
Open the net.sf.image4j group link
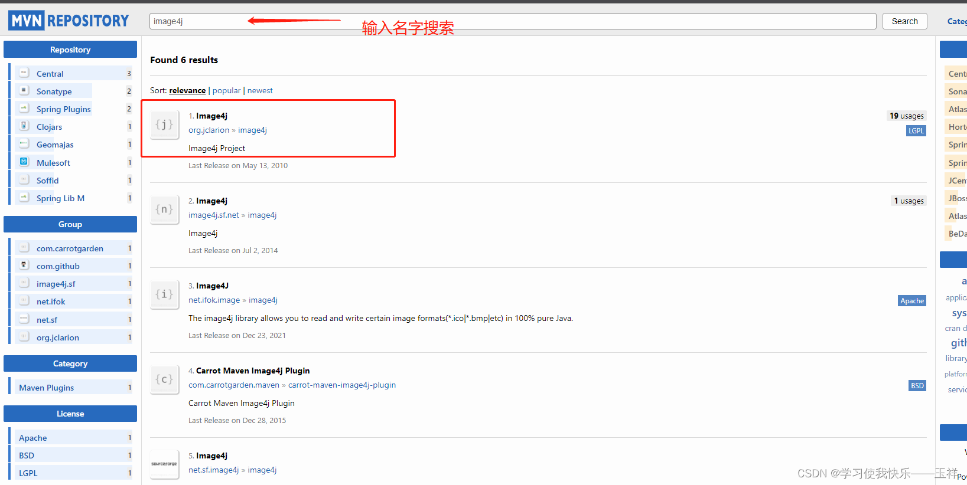[x=214, y=470]
